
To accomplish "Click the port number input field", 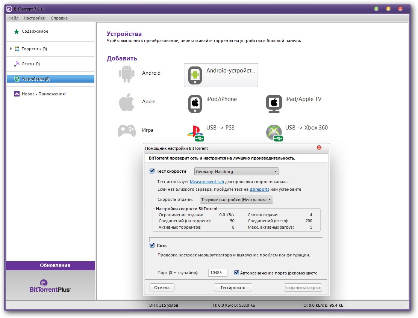I will tap(218, 273).
